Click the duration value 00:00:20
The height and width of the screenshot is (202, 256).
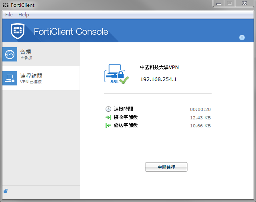click(x=200, y=109)
